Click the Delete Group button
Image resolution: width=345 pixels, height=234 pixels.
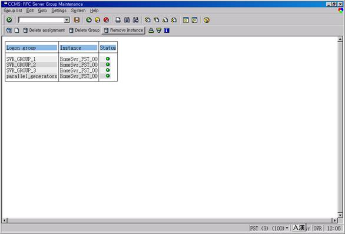point(84,30)
